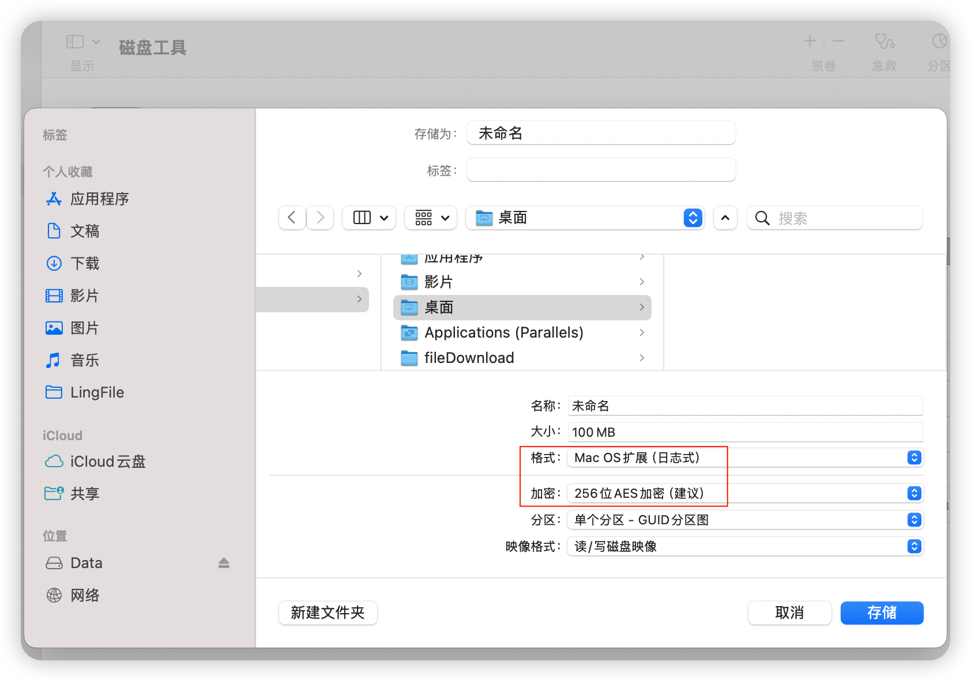The width and height of the screenshot is (971, 681).
Task: Eject the Data volume in sidebar
Action: point(224,563)
